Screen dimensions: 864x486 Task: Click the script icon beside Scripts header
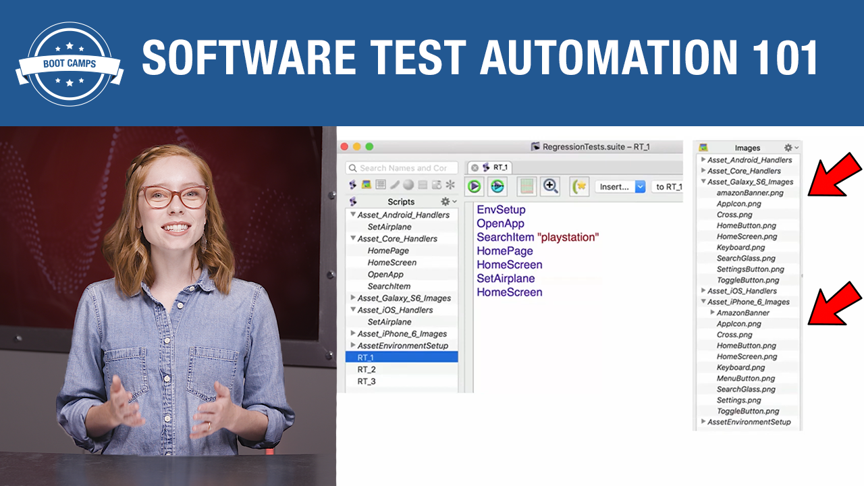click(x=352, y=201)
